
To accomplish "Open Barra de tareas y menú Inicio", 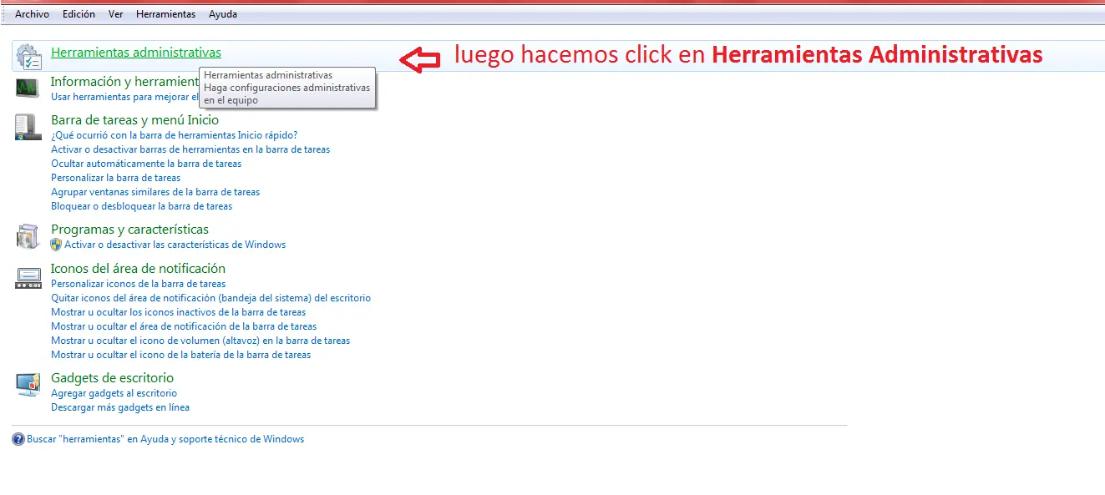I will 134,120.
